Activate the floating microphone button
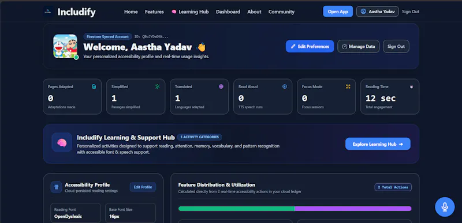Viewport: 462px width, 223px height. pos(445,207)
